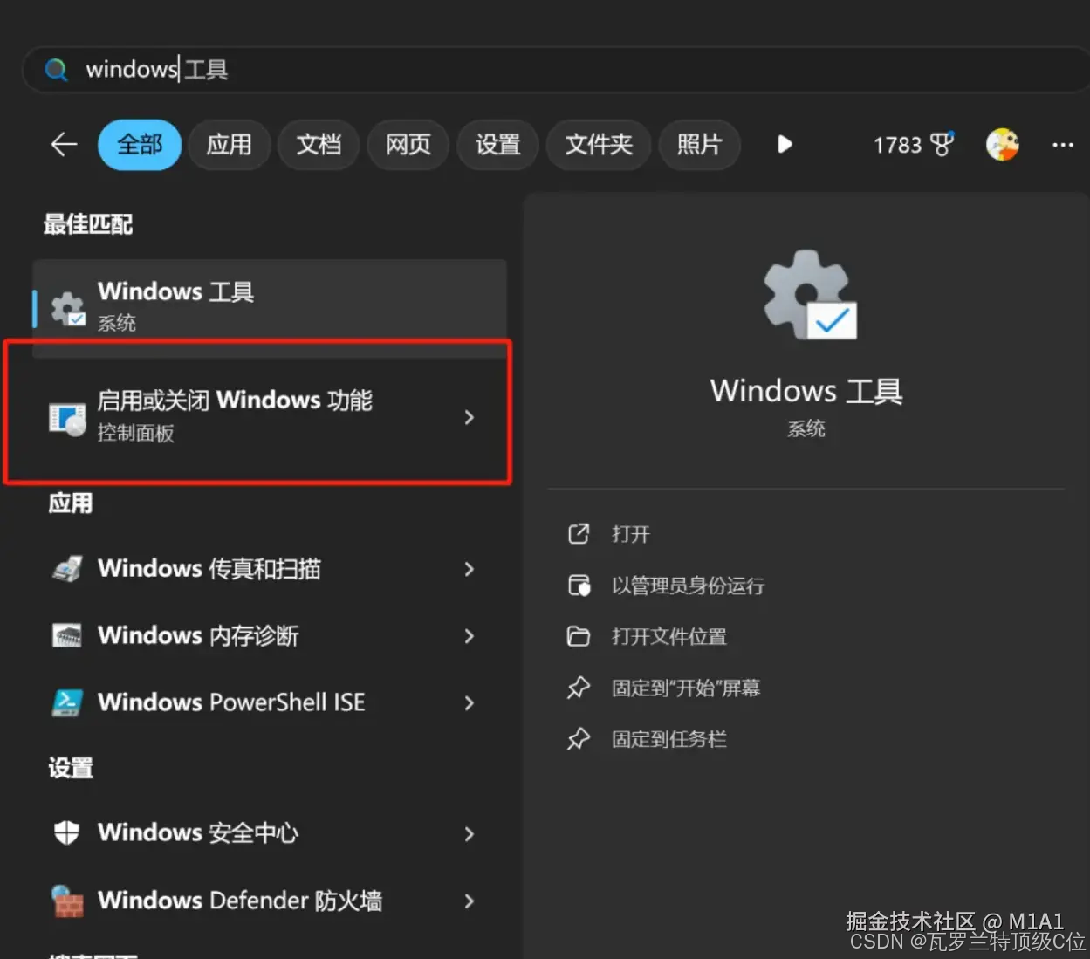1090x959 pixels.
Task: Open Windows 安全中心 settings result
Action: [270, 833]
